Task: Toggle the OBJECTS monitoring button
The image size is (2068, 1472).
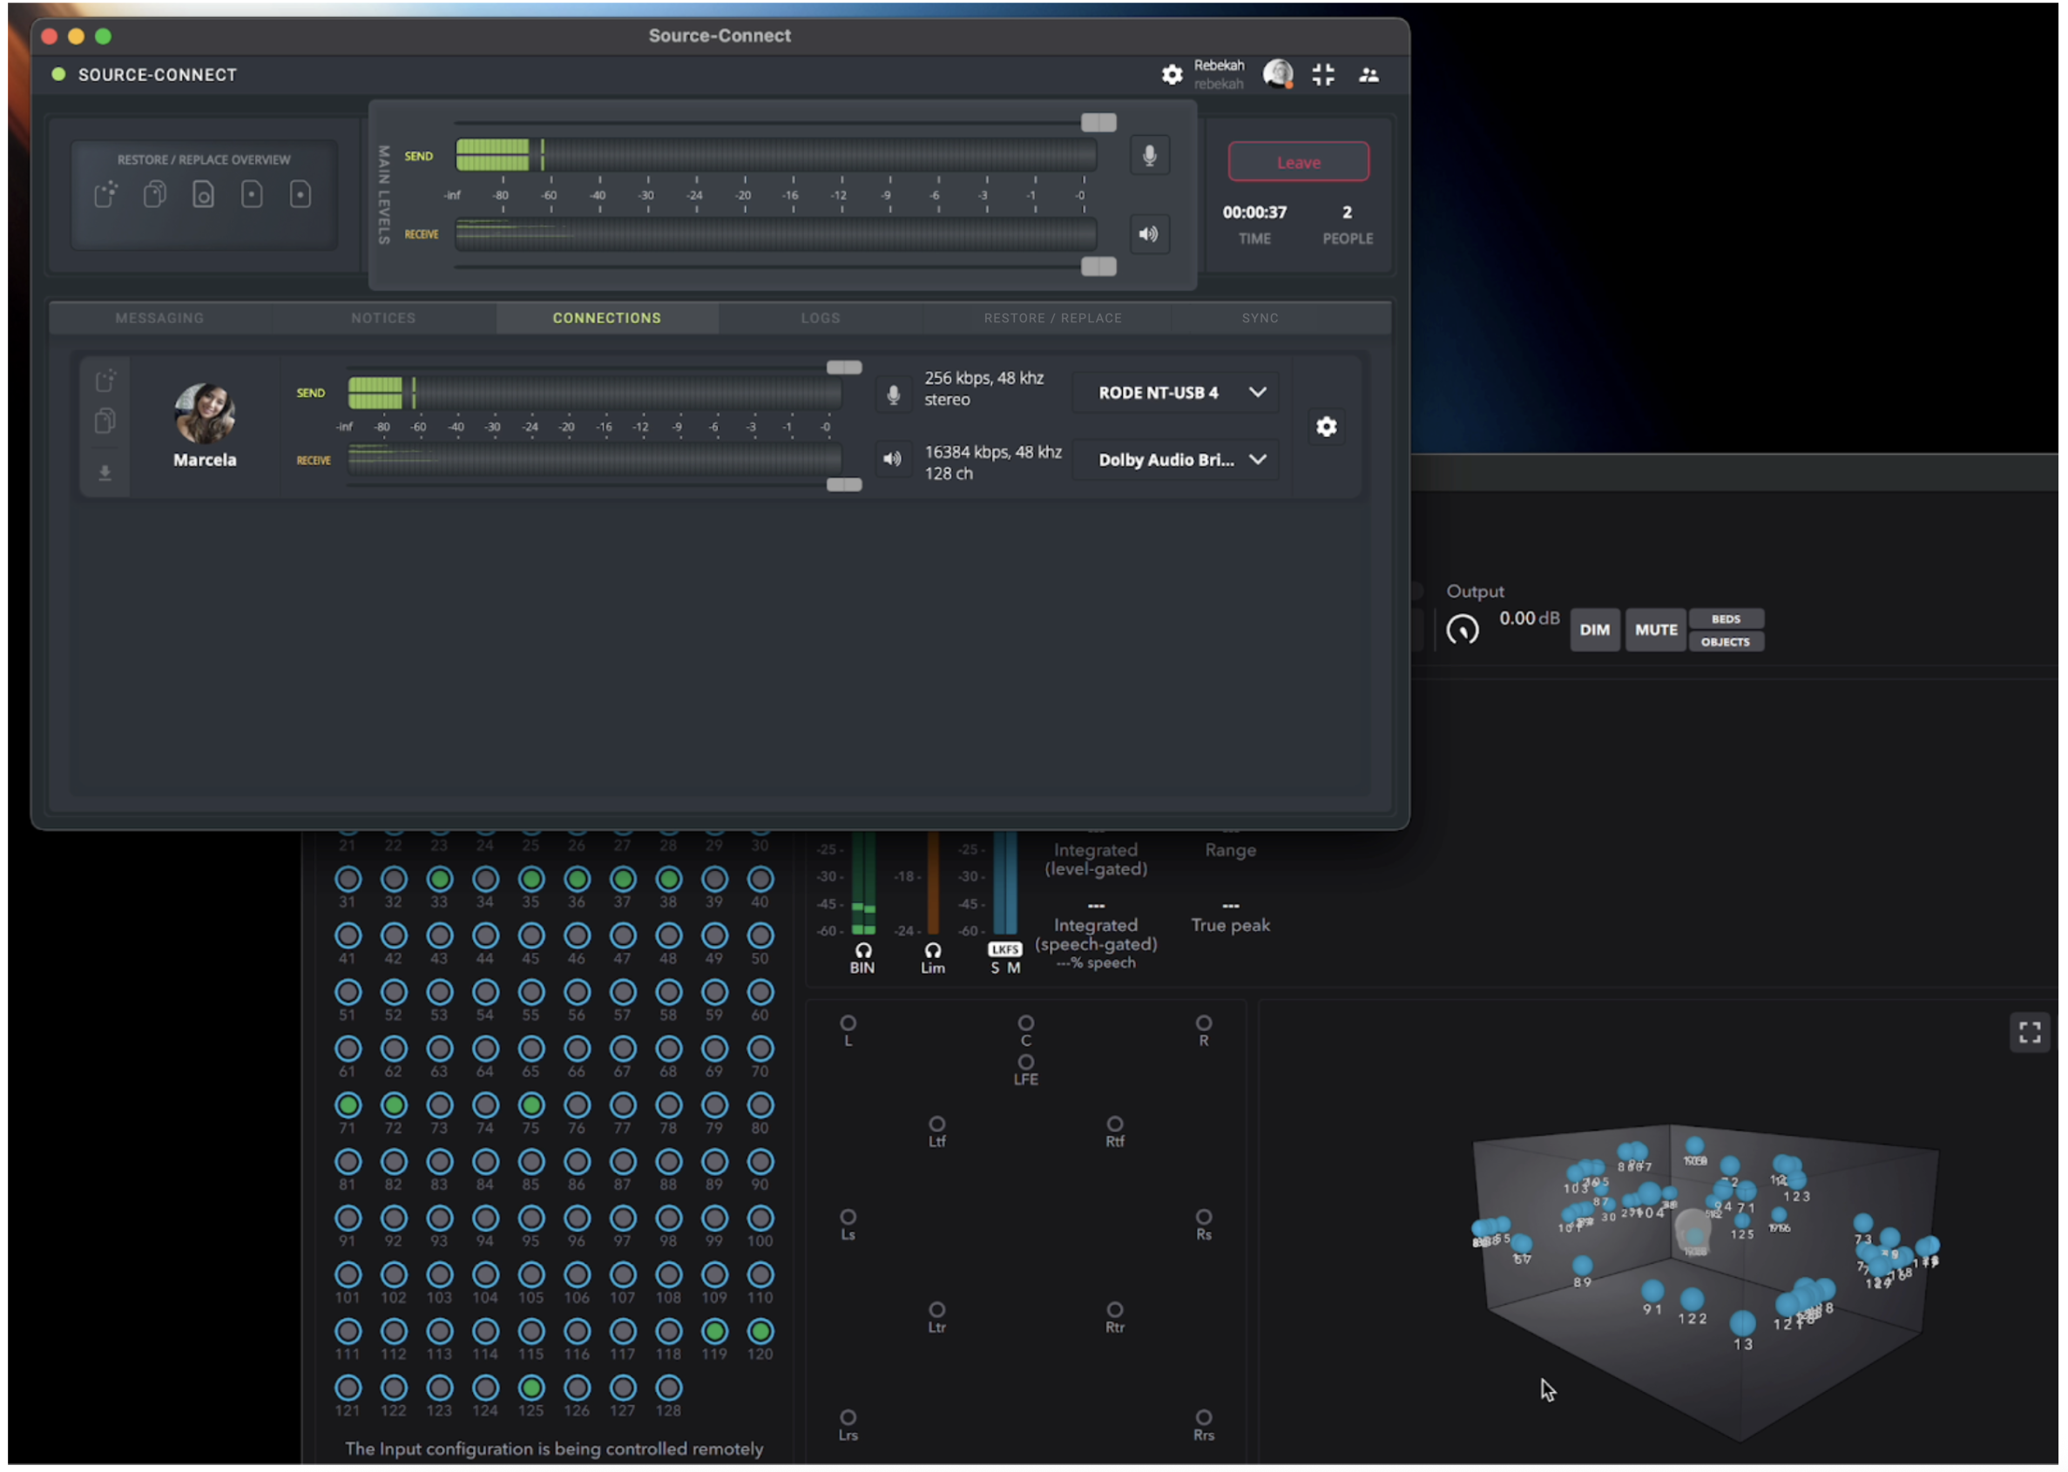Action: coord(1726,642)
